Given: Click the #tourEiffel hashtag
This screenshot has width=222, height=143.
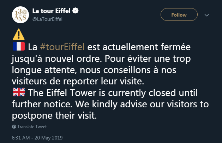Looking at the screenshot, I should 62,47.
